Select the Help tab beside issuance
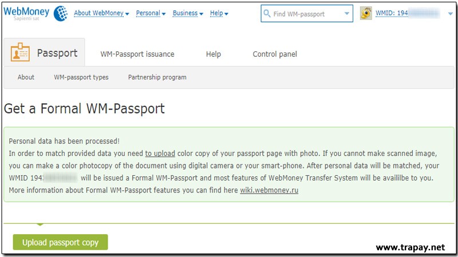Screen dimensions: 458x257 point(214,54)
